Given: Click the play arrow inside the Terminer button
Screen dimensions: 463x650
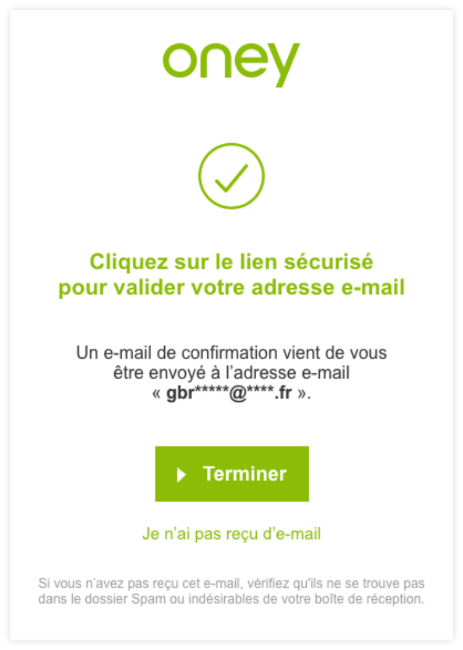Looking at the screenshot, I should point(180,474).
